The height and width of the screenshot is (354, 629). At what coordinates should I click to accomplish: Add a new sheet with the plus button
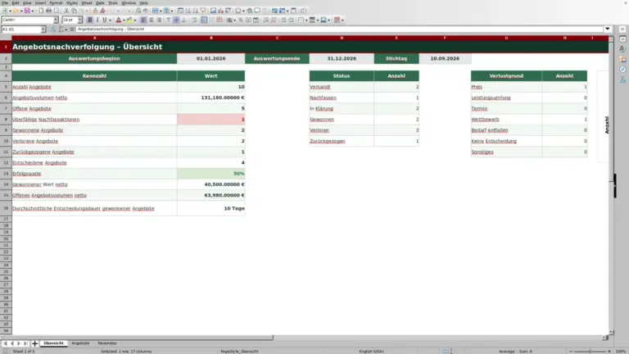point(34,343)
